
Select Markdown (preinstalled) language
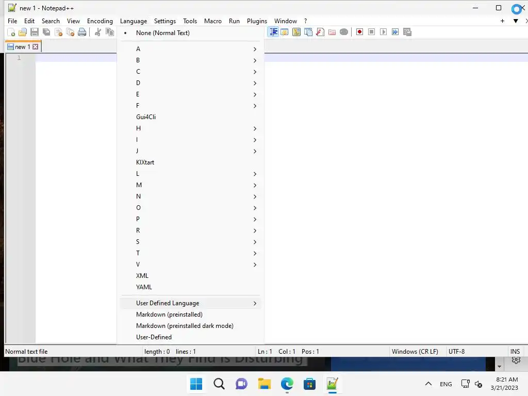pyautogui.click(x=190, y=315)
